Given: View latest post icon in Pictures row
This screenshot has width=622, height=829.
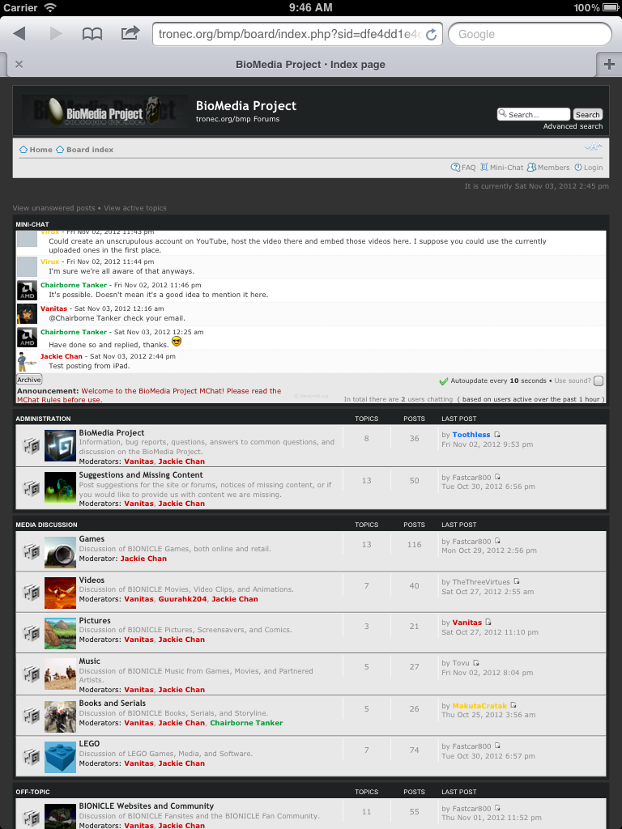Looking at the screenshot, I should pos(488,623).
